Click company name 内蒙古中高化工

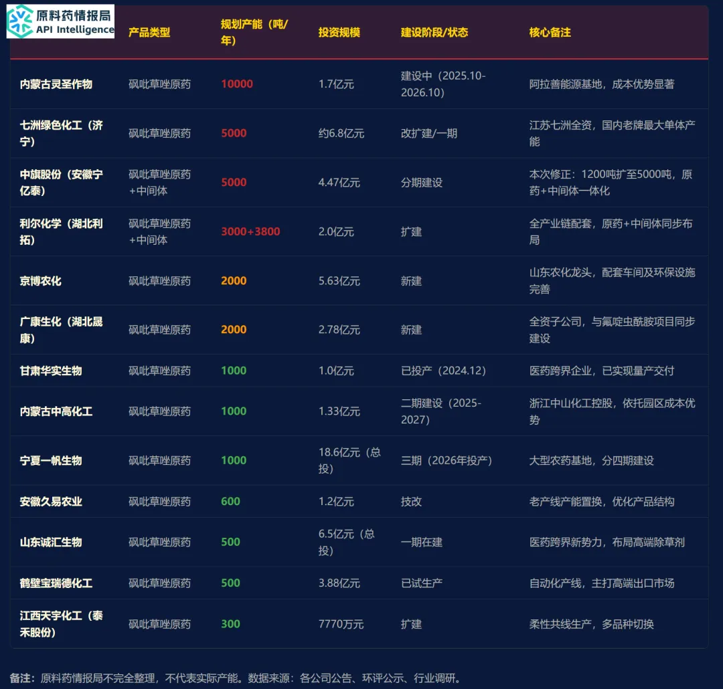pyautogui.click(x=56, y=411)
